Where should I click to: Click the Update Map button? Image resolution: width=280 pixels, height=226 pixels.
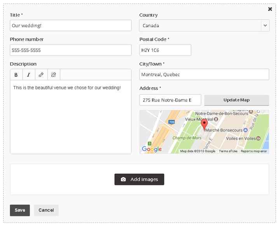coord(236,100)
